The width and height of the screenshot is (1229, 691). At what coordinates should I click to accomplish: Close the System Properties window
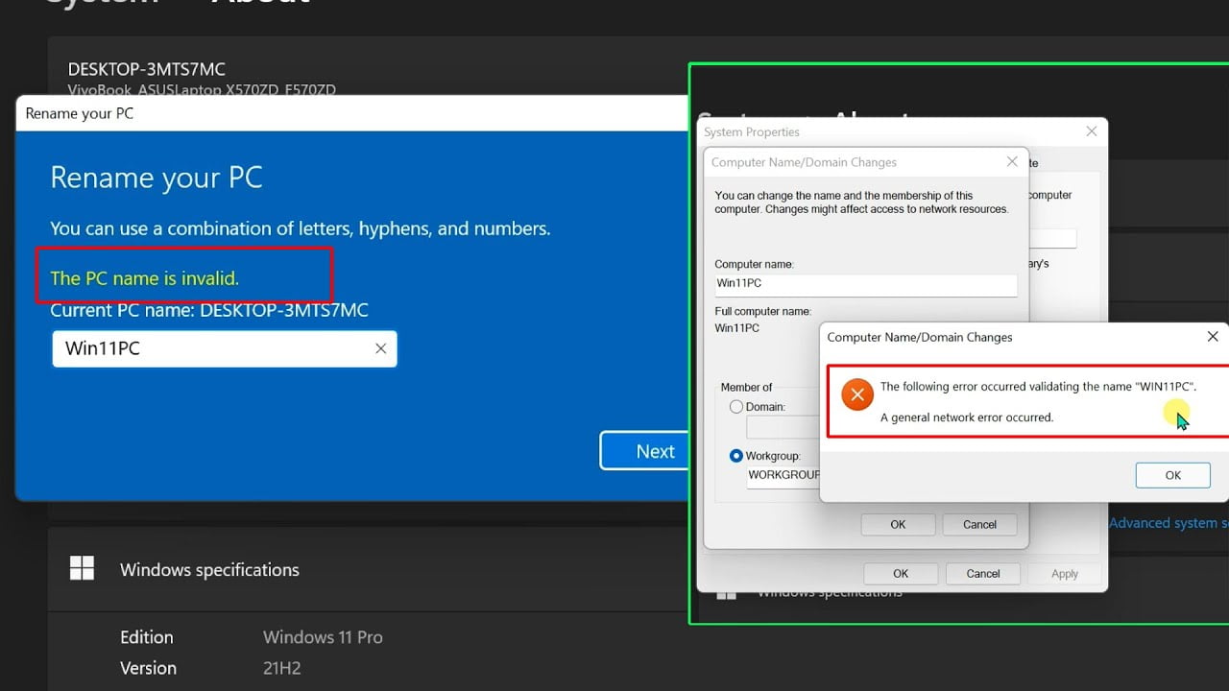(1091, 131)
